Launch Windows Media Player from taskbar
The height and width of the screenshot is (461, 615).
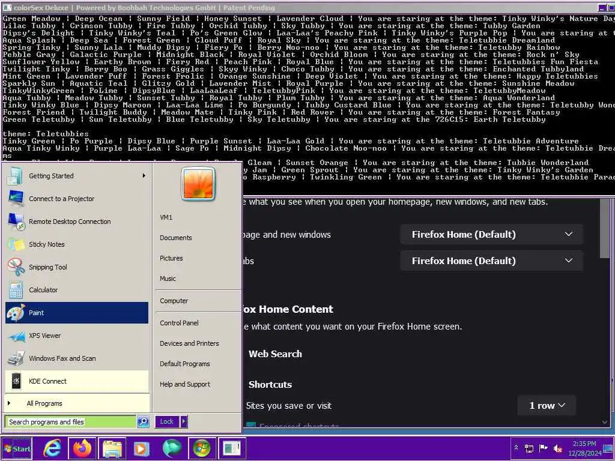tap(142, 448)
